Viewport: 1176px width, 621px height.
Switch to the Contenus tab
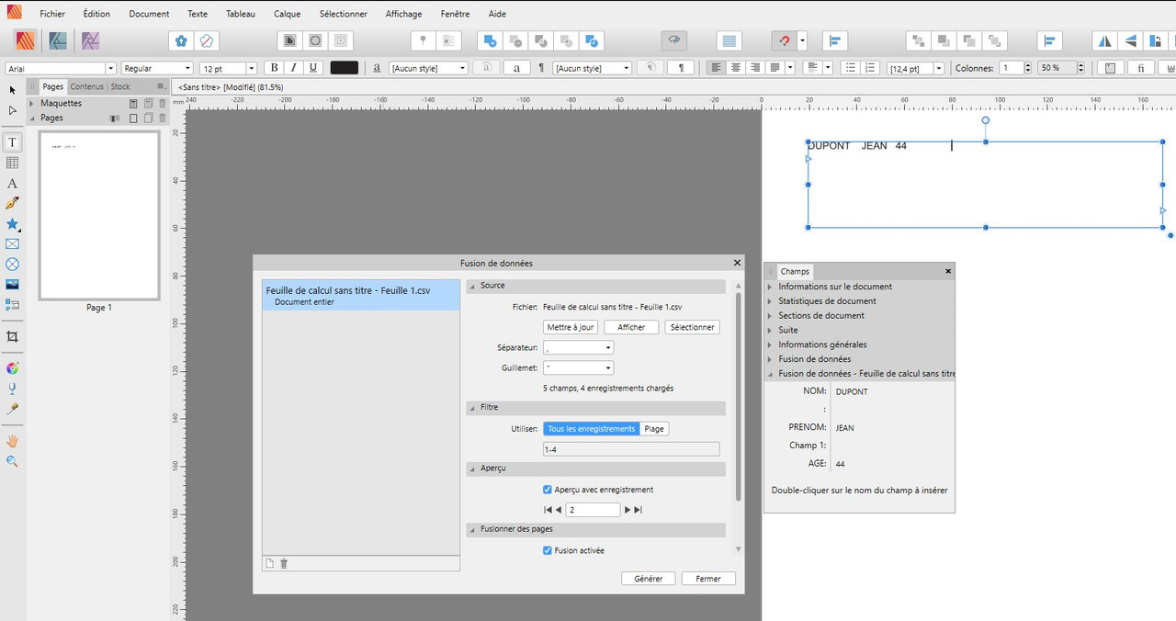click(87, 86)
